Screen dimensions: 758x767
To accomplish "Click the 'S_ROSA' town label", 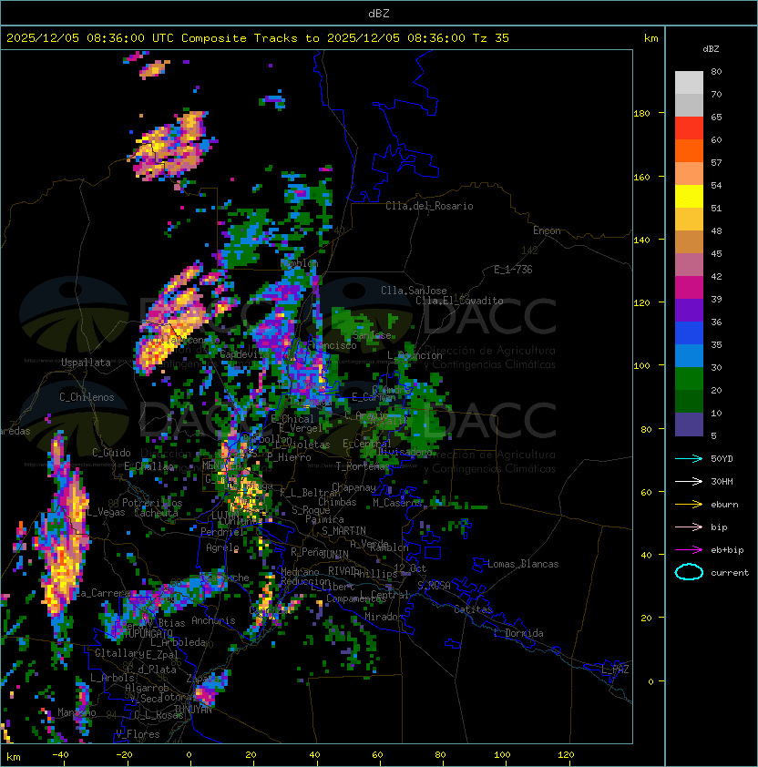I will coord(434,586).
